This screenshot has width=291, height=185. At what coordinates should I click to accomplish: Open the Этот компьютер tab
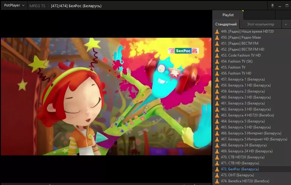coord(260,24)
